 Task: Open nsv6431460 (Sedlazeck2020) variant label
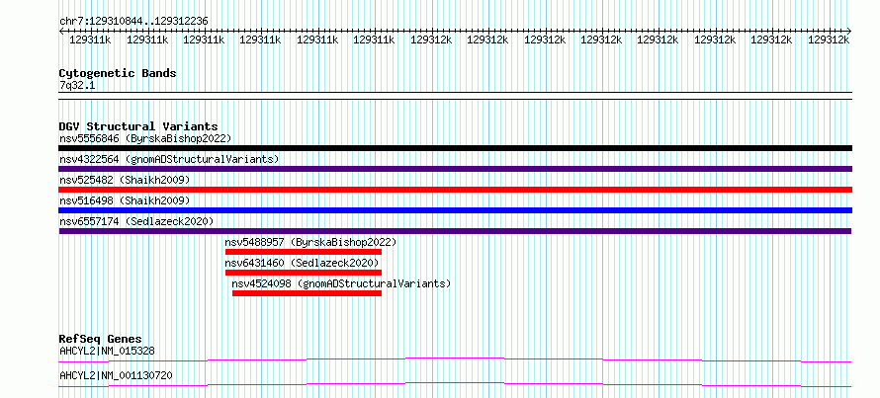(302, 263)
